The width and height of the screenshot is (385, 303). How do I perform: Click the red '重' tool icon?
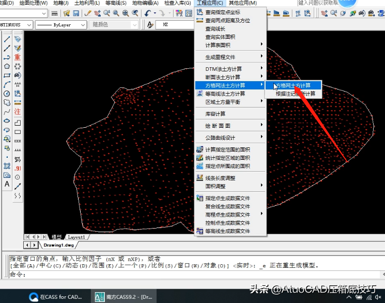tap(18, 57)
